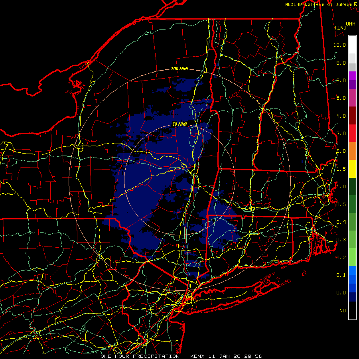
Task: Click the 0.5 legend value
Action: click(x=341, y=204)
